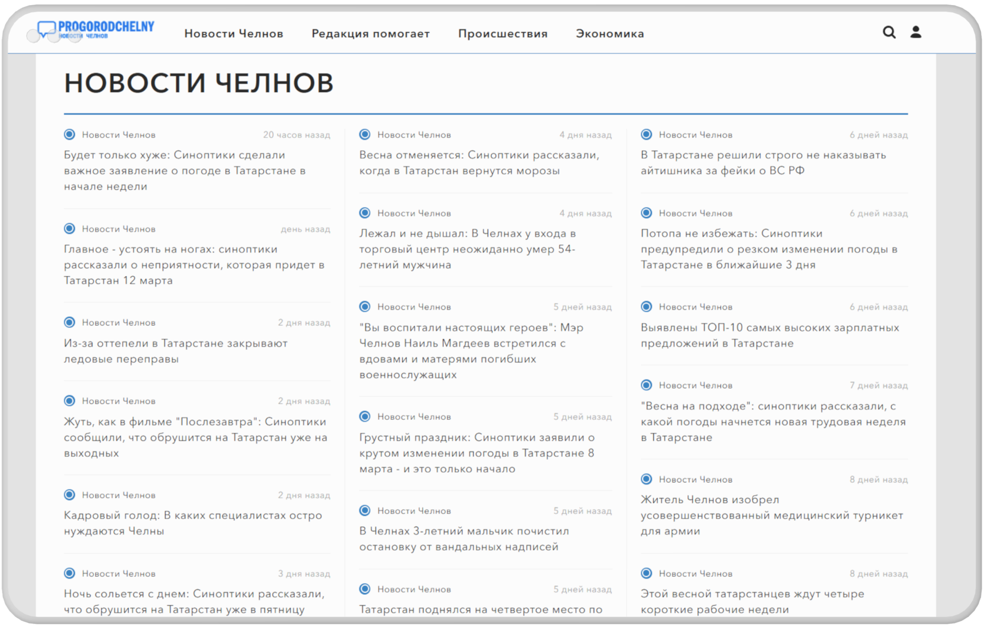985x627 pixels.
Task: Open article 'Татарстан поднялся на четвертое место'
Action: (481, 609)
